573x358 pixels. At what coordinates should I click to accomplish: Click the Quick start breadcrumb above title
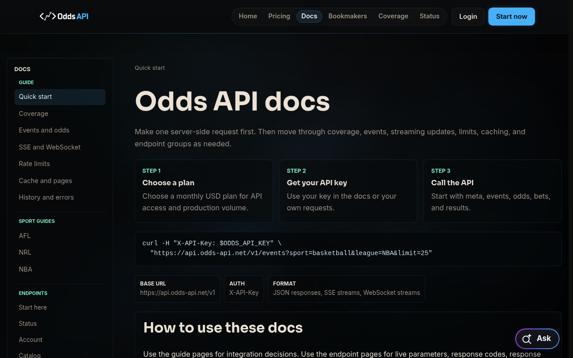(x=150, y=68)
